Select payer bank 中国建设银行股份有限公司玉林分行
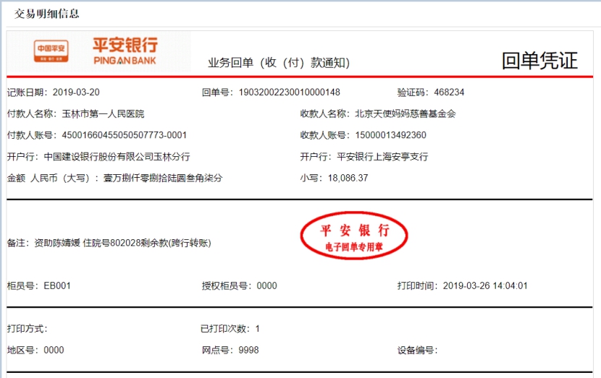 click(117, 157)
